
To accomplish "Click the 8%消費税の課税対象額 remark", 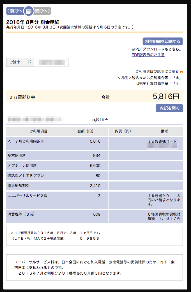I will [164, 216].
